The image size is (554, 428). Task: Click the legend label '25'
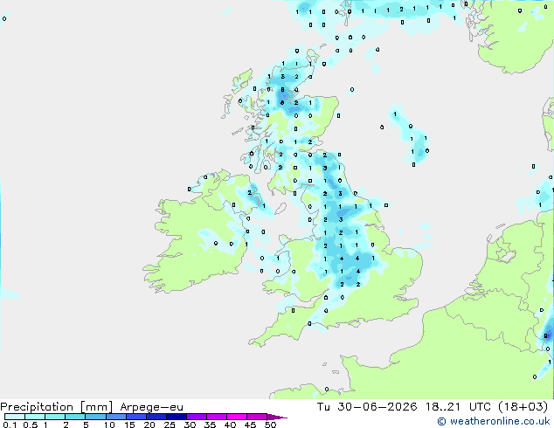170,425
